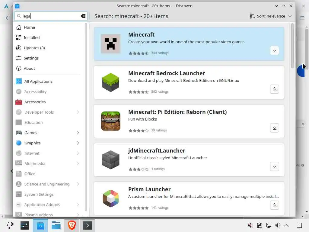Open the application launcher on the taskbar

point(10,225)
